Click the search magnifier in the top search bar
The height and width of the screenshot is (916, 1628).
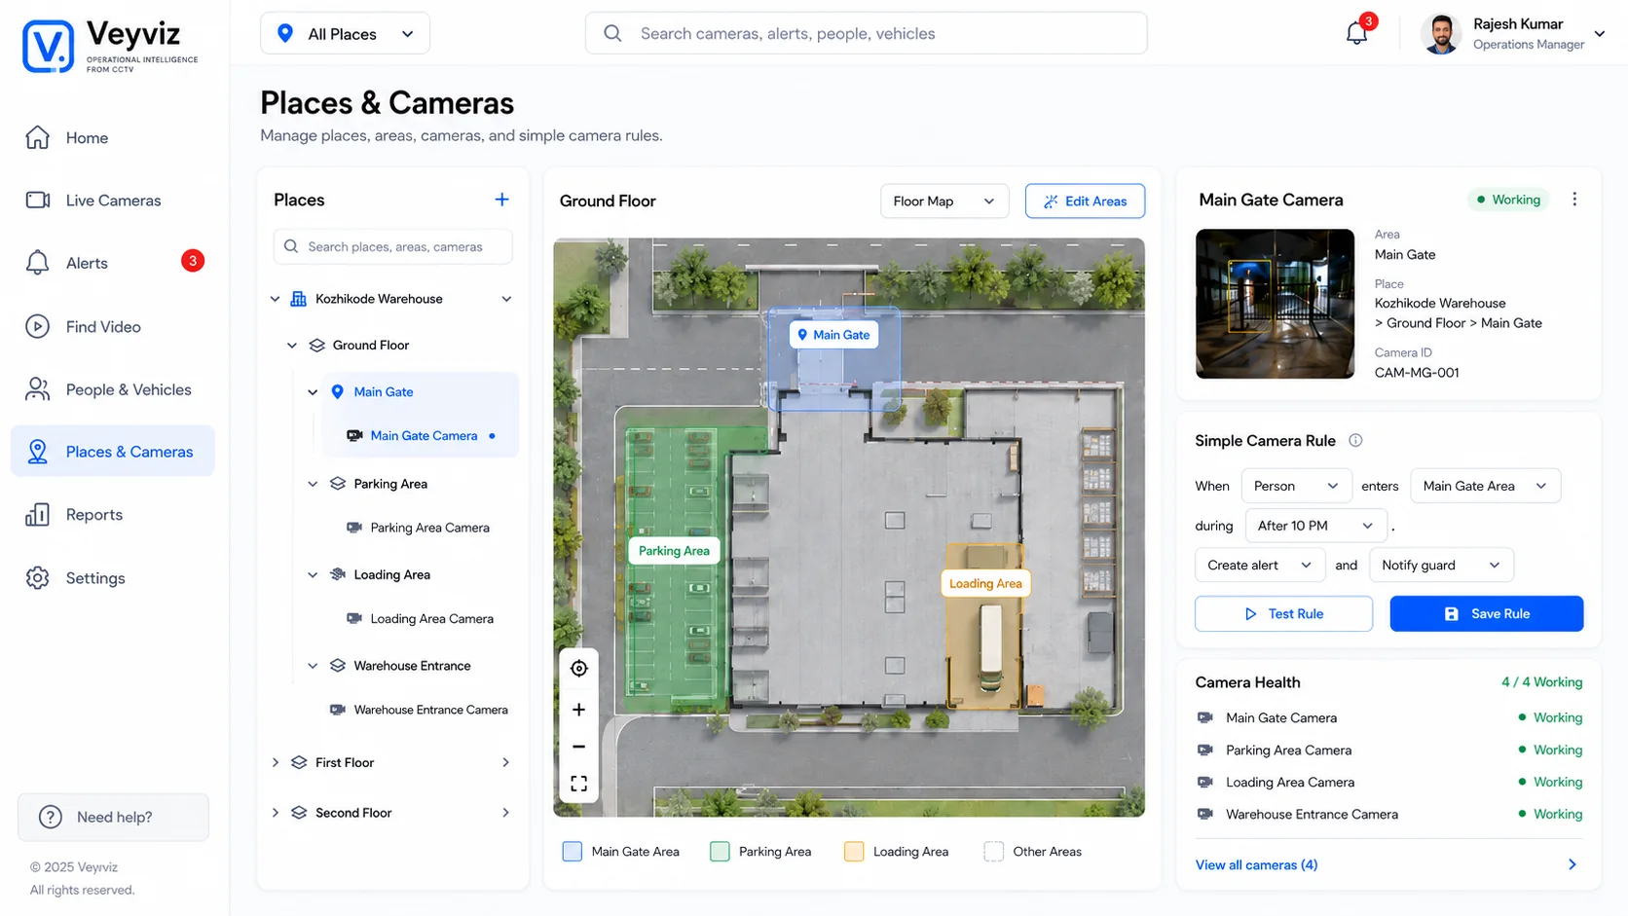[x=612, y=33]
